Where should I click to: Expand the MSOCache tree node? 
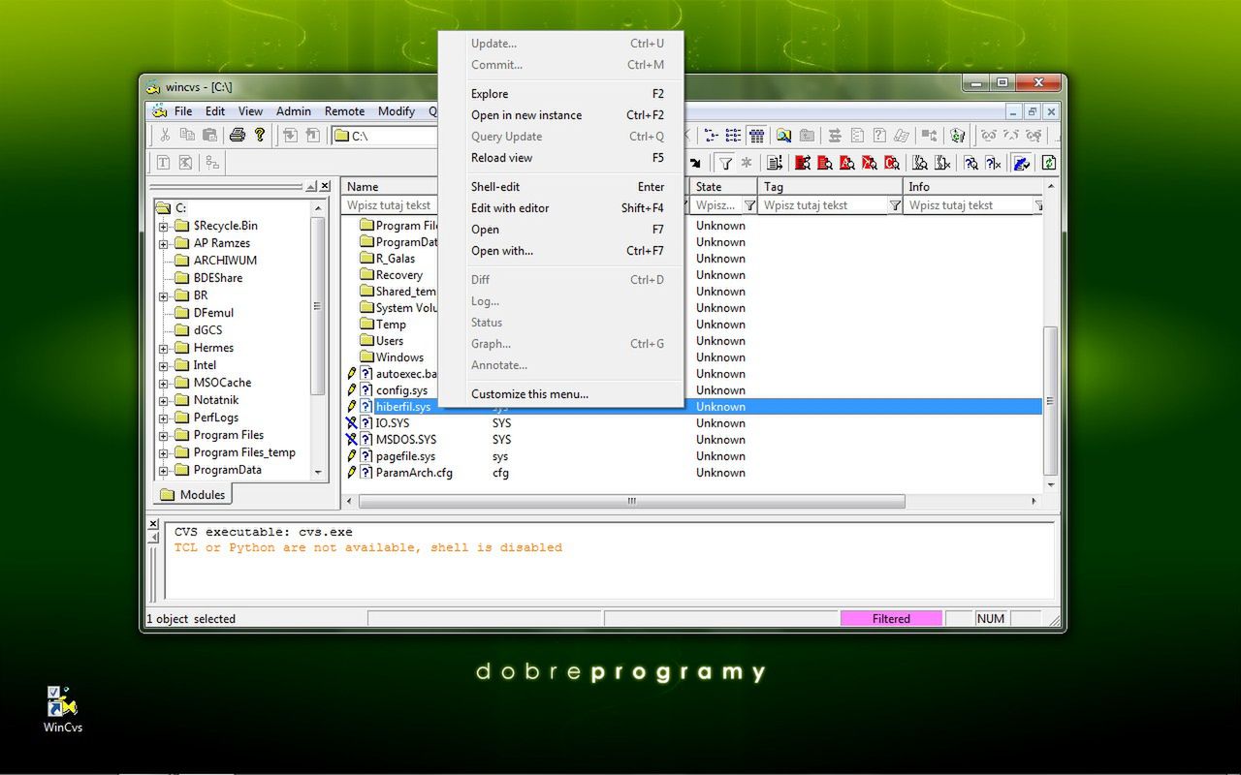tap(164, 383)
